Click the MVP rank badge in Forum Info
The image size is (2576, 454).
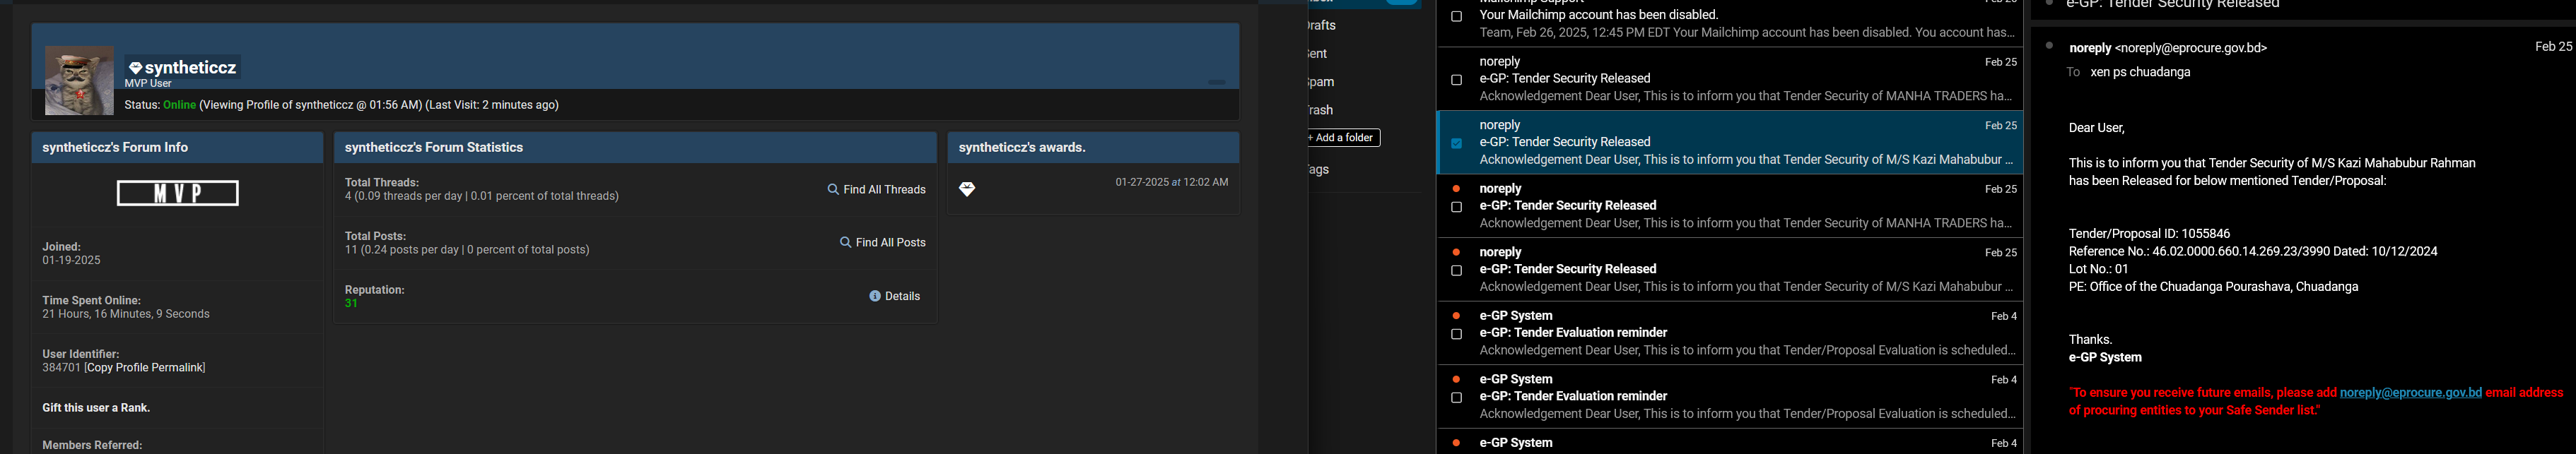[x=178, y=193]
